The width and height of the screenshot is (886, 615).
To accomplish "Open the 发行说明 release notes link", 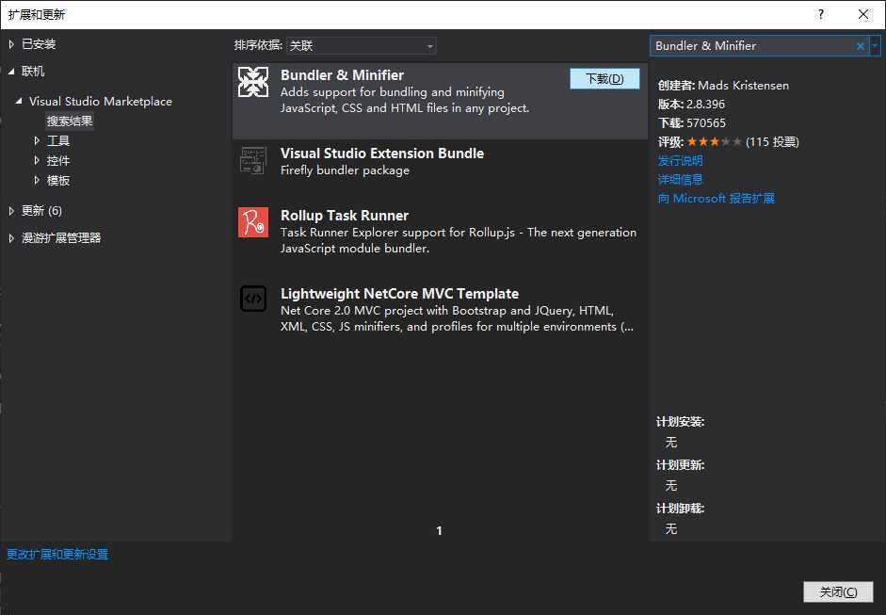I will (x=680, y=160).
